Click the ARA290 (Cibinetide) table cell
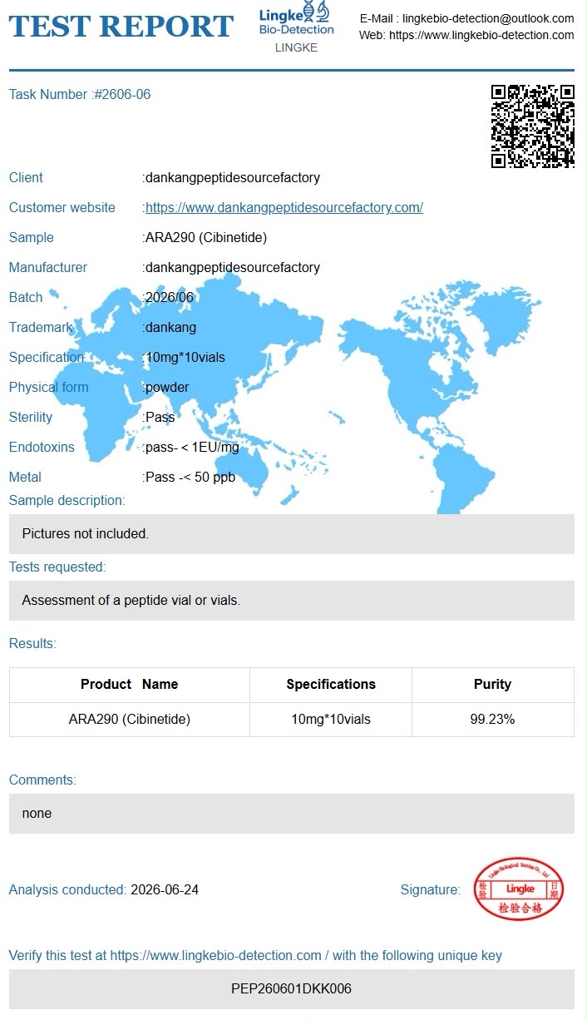The width and height of the screenshot is (587, 1020). (130, 720)
